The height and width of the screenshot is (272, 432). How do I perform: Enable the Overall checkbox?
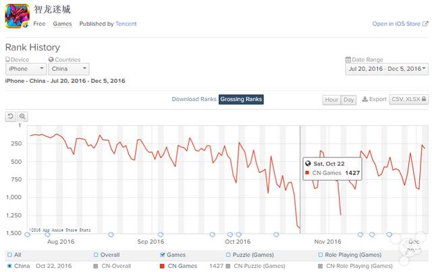tap(96, 255)
